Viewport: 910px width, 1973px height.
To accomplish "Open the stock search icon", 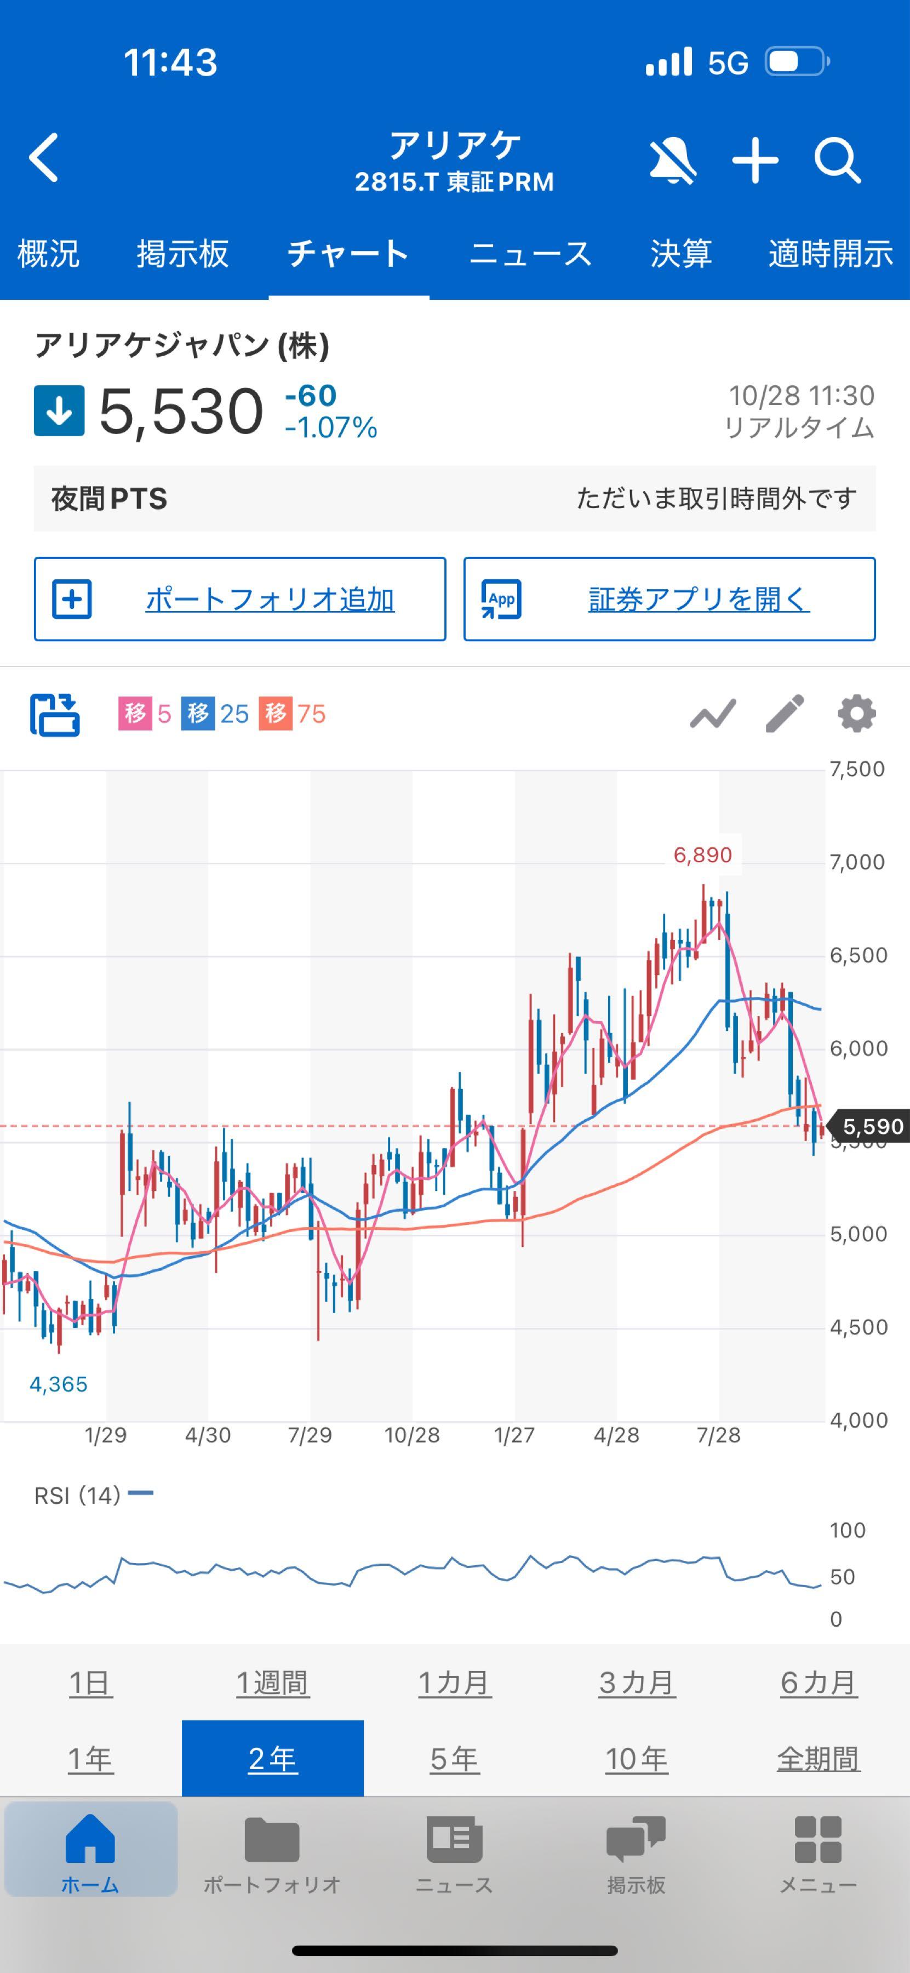I will tap(839, 160).
